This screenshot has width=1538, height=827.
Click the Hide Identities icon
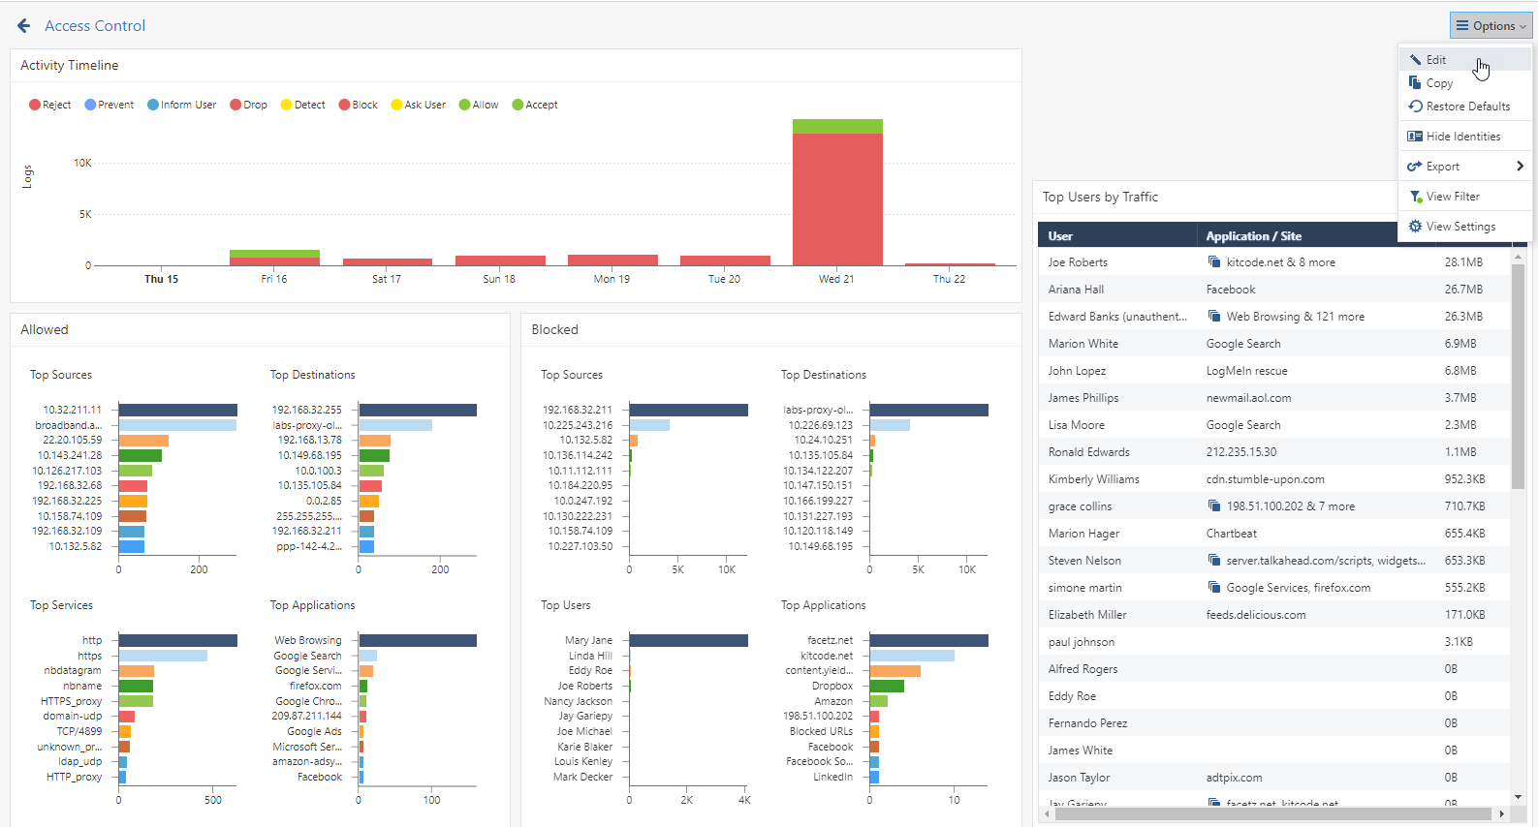point(1415,137)
